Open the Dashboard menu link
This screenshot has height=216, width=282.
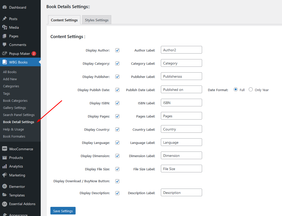click(18, 7)
